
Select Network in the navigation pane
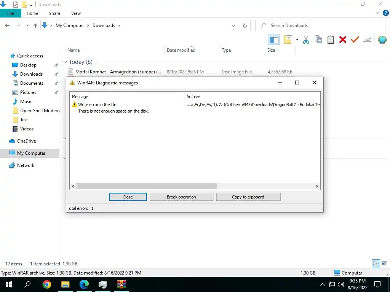tap(26, 165)
